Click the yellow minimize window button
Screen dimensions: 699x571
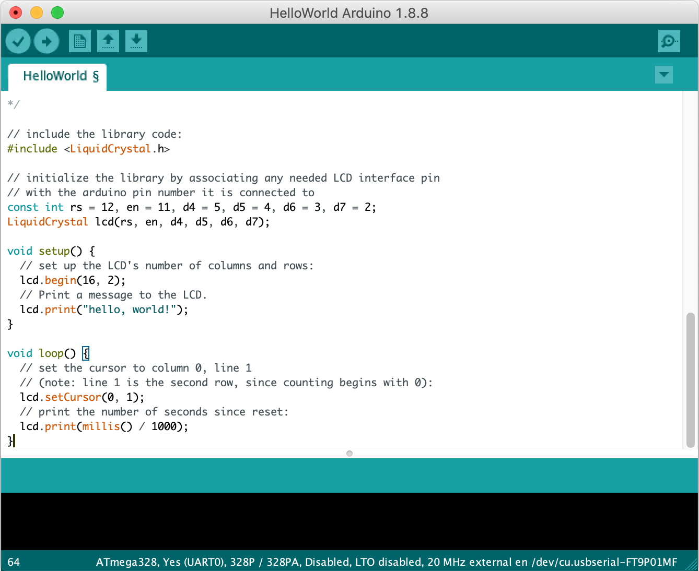pos(37,13)
